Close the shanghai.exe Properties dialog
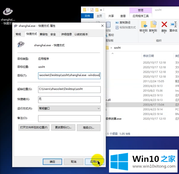 click(102, 26)
